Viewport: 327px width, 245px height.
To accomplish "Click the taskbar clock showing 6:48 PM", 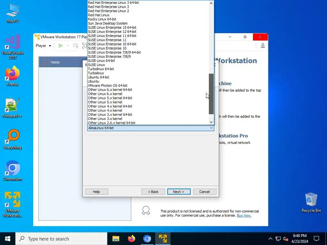I will point(300,239).
